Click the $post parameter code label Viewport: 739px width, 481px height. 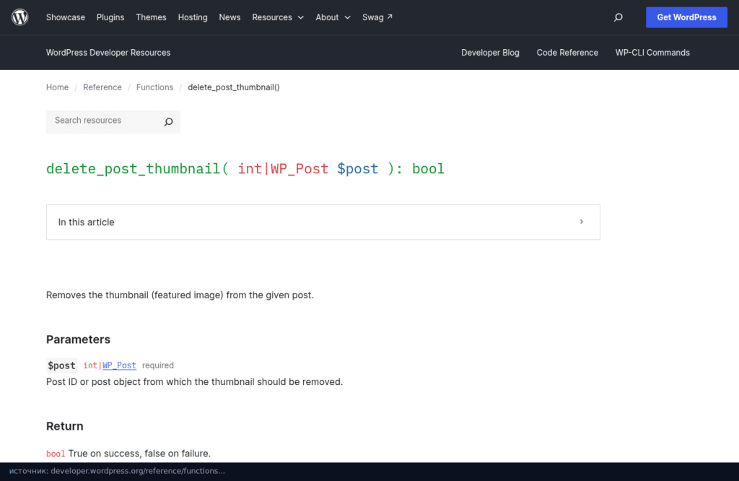point(61,365)
